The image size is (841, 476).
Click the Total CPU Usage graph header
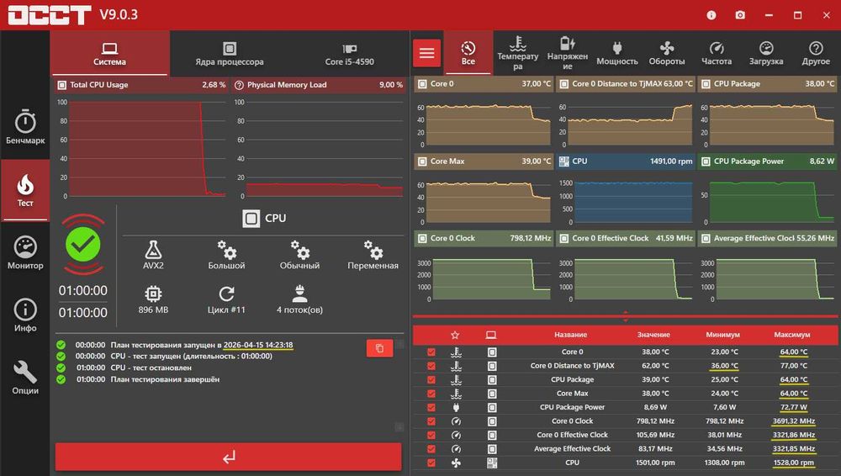tap(141, 85)
